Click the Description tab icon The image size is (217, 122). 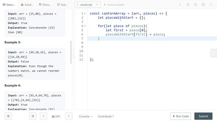pyautogui.click(x=4, y=4)
